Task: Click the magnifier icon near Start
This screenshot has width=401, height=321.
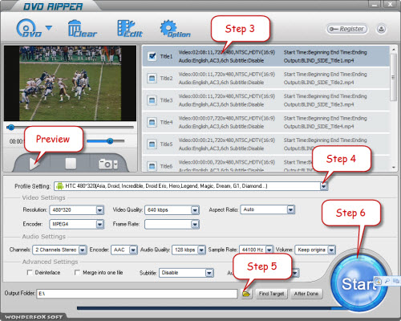Action: point(387,281)
